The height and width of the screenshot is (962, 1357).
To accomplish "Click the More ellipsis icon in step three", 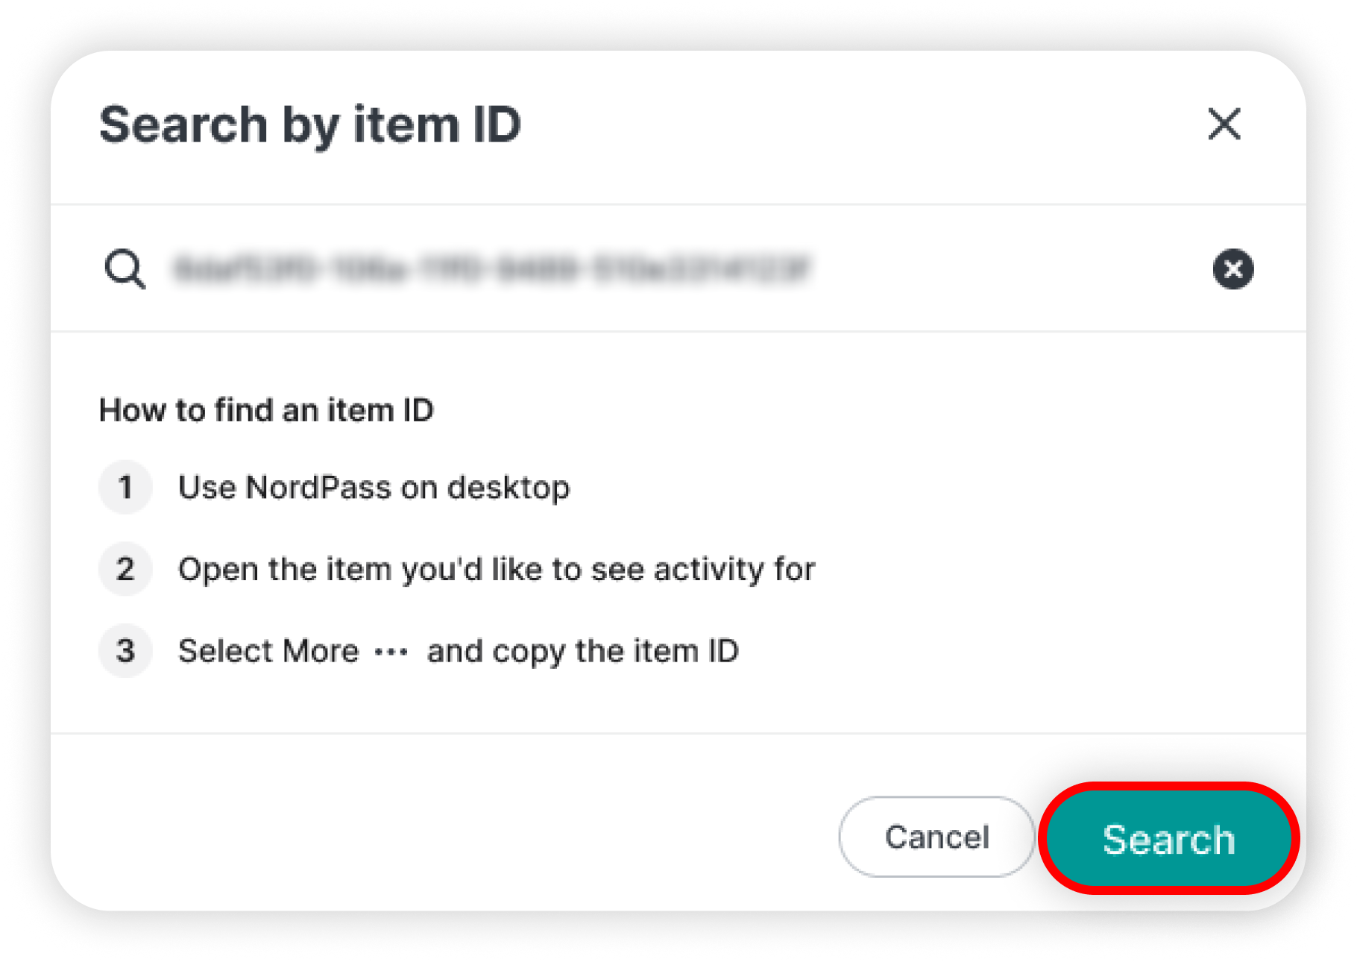I will (391, 653).
